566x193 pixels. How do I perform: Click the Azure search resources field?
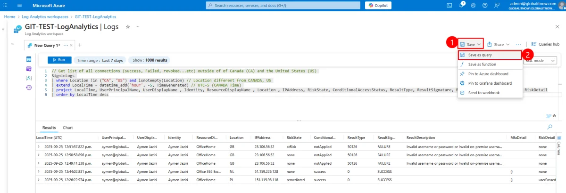(283, 5)
